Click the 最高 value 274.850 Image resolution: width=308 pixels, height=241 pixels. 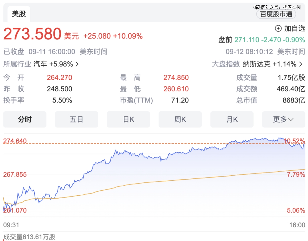point(176,78)
